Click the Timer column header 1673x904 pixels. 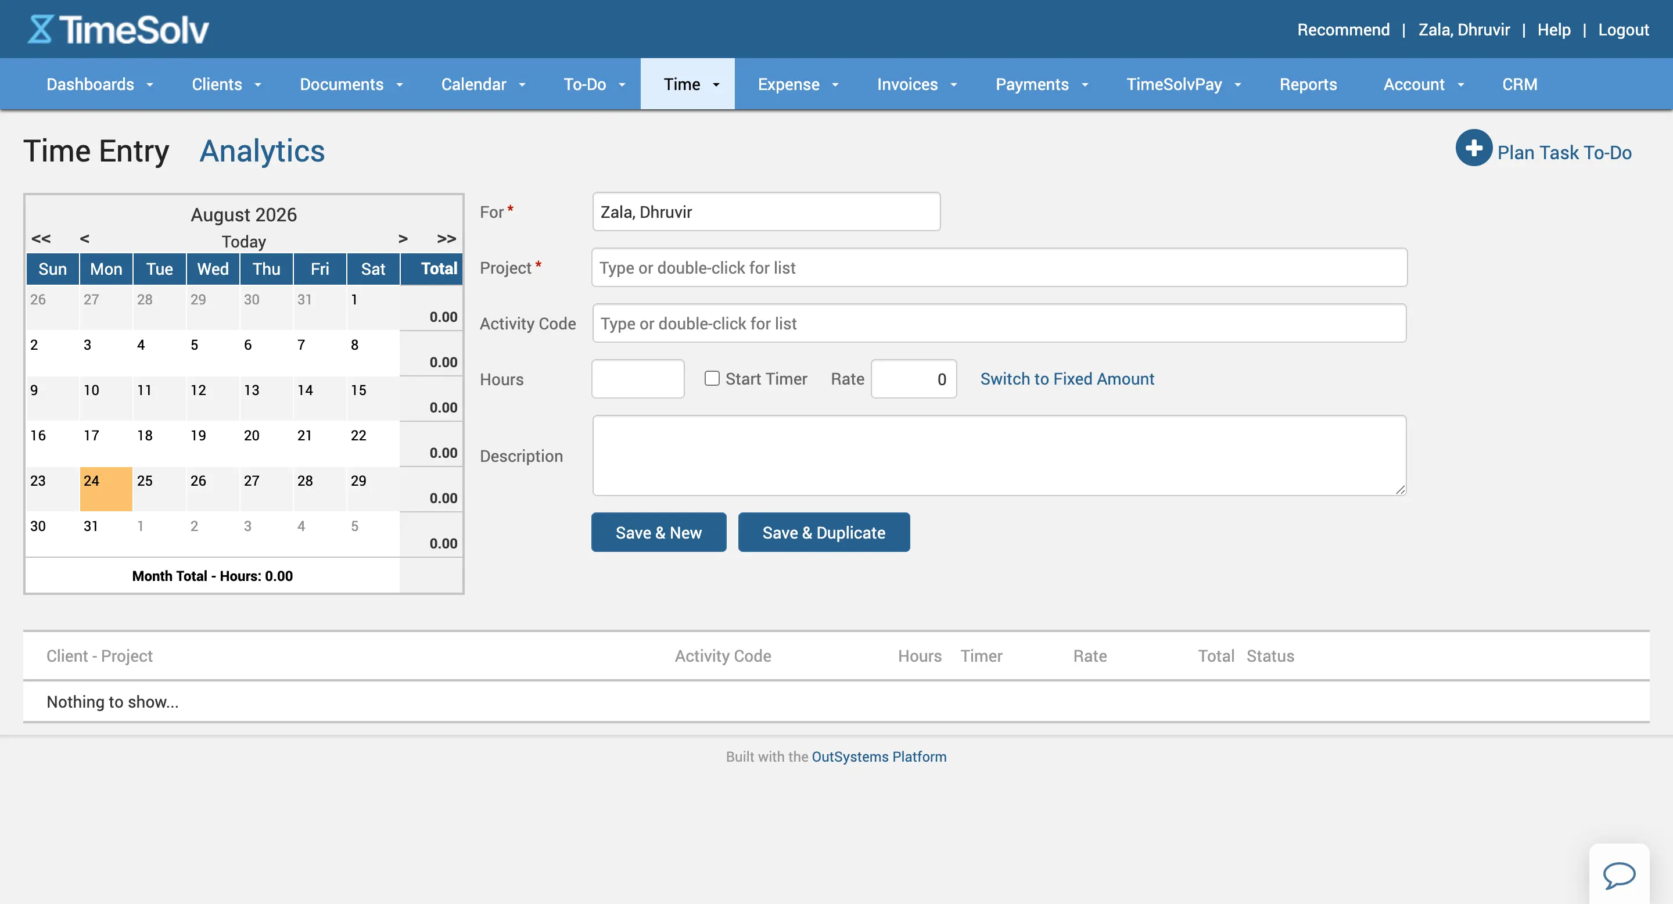pos(981,656)
